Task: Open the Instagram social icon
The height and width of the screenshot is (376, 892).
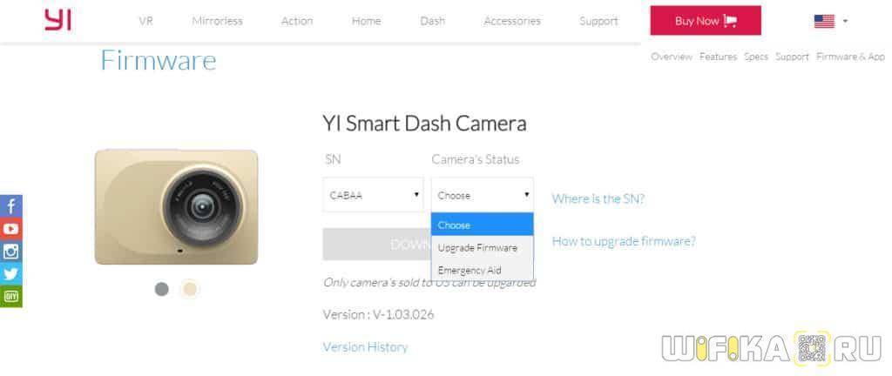Action: [x=11, y=252]
